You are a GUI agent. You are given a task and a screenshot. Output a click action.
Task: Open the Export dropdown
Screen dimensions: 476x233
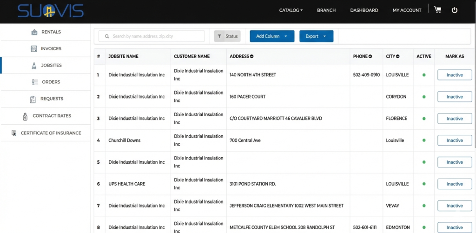(316, 36)
